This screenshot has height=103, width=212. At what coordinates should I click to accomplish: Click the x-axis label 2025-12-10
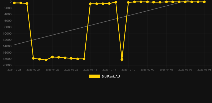click(128, 70)
